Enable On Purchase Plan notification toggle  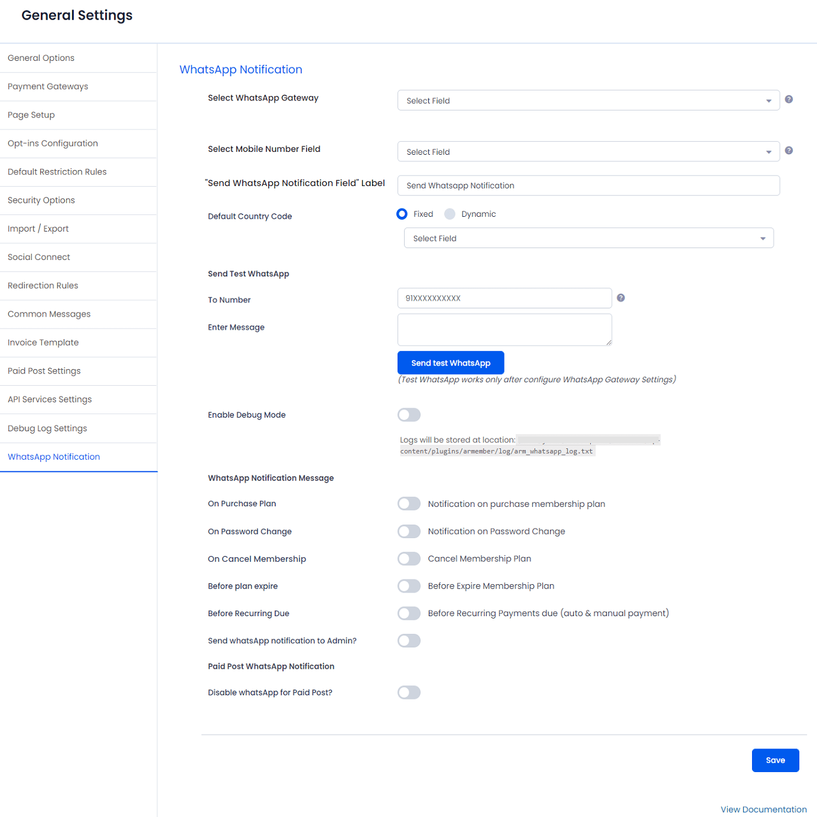[x=409, y=504]
